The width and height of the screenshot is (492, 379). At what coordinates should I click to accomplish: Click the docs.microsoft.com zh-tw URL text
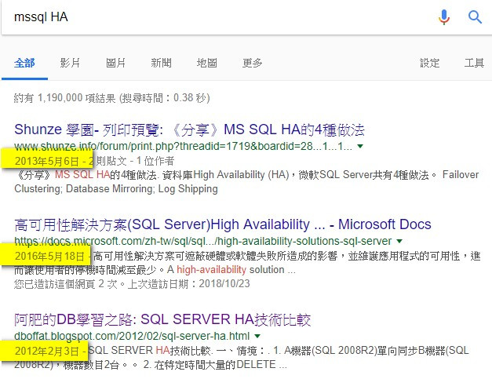pyautogui.click(x=202, y=241)
